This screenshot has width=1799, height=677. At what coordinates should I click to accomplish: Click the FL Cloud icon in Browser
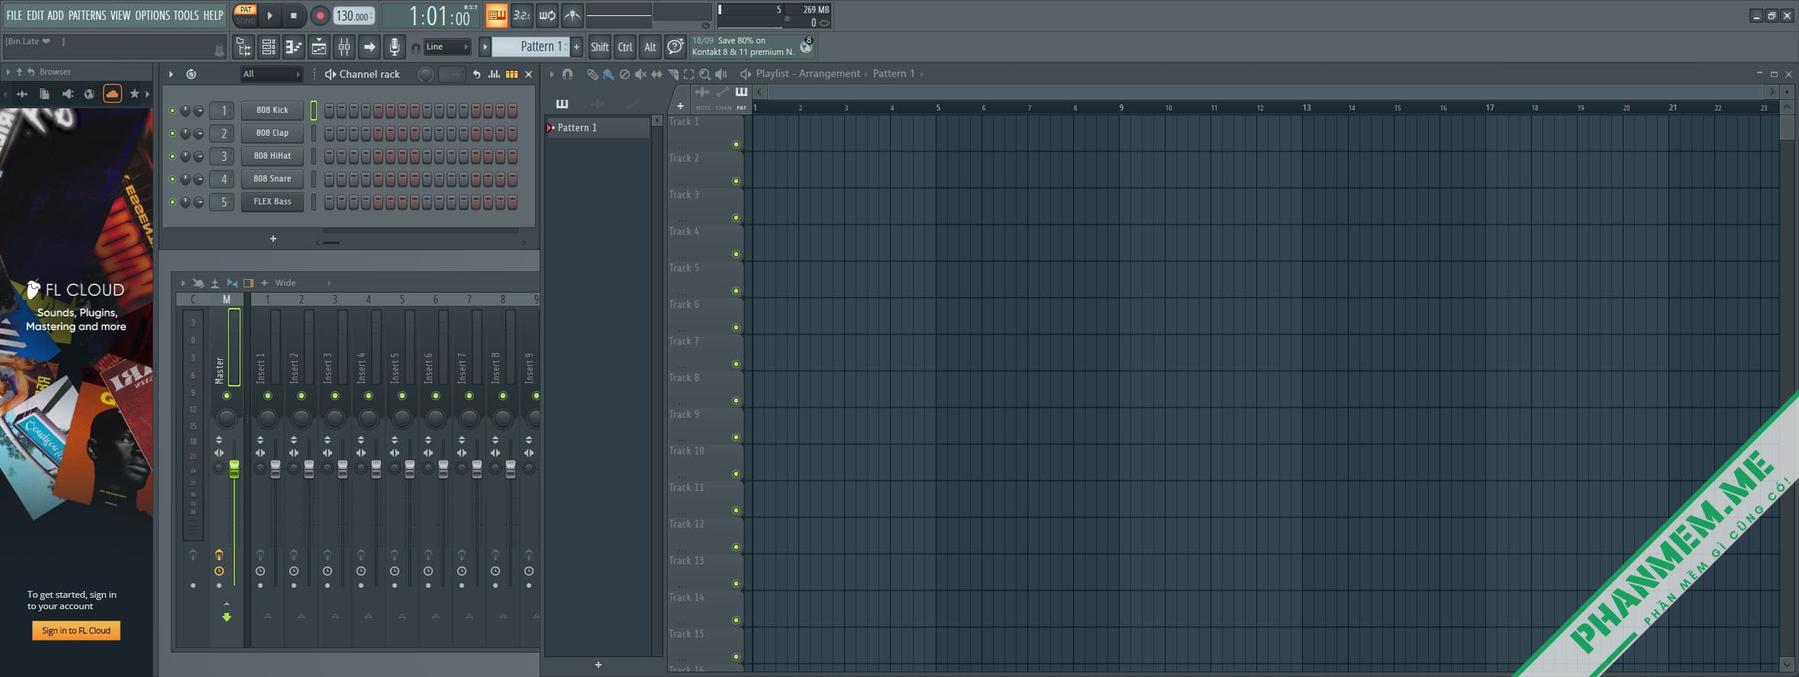pos(112,94)
